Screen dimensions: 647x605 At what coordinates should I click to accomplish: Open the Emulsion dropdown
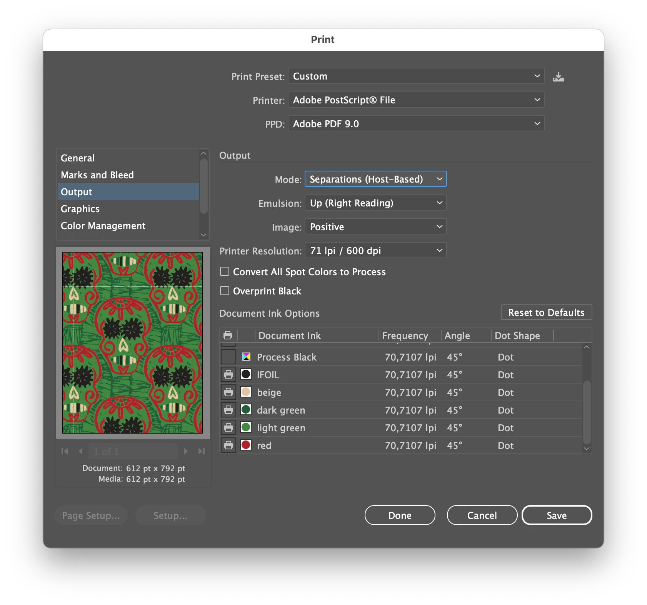point(375,203)
